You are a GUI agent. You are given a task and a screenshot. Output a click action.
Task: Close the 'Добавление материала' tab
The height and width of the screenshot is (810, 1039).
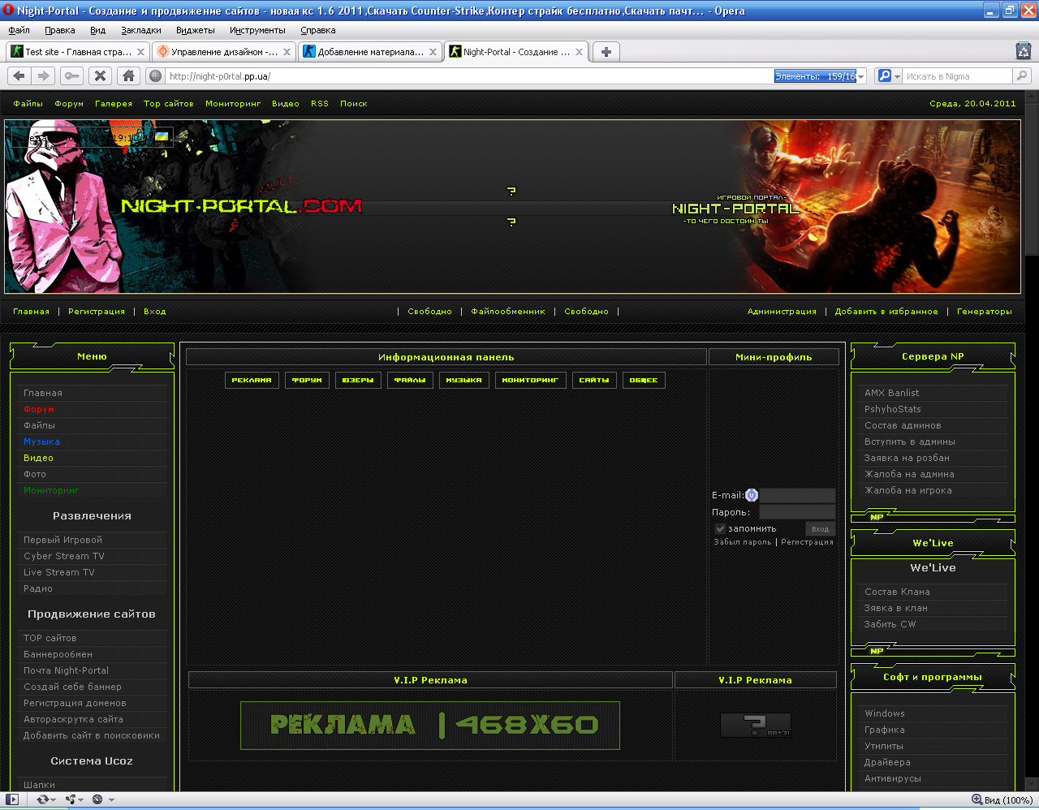[433, 52]
